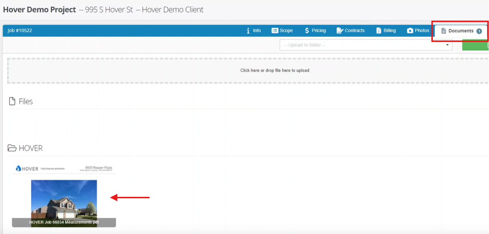This screenshot has width=489, height=234.
Task: Click the Hover Demo Project title
Action: pyautogui.click(x=39, y=10)
